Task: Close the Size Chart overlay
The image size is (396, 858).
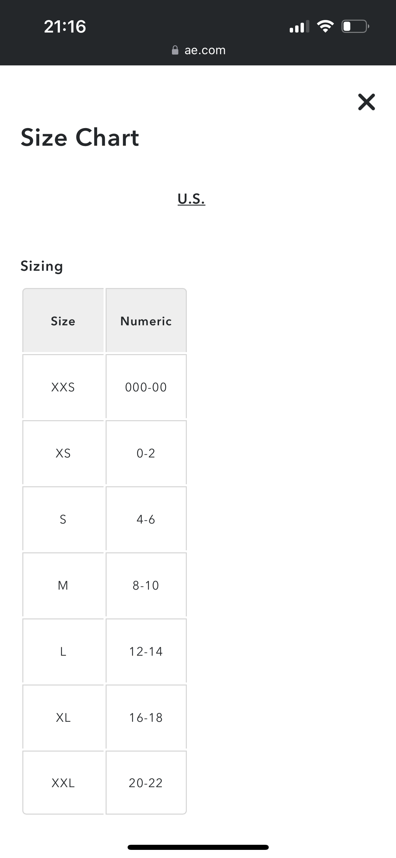Action: click(366, 102)
